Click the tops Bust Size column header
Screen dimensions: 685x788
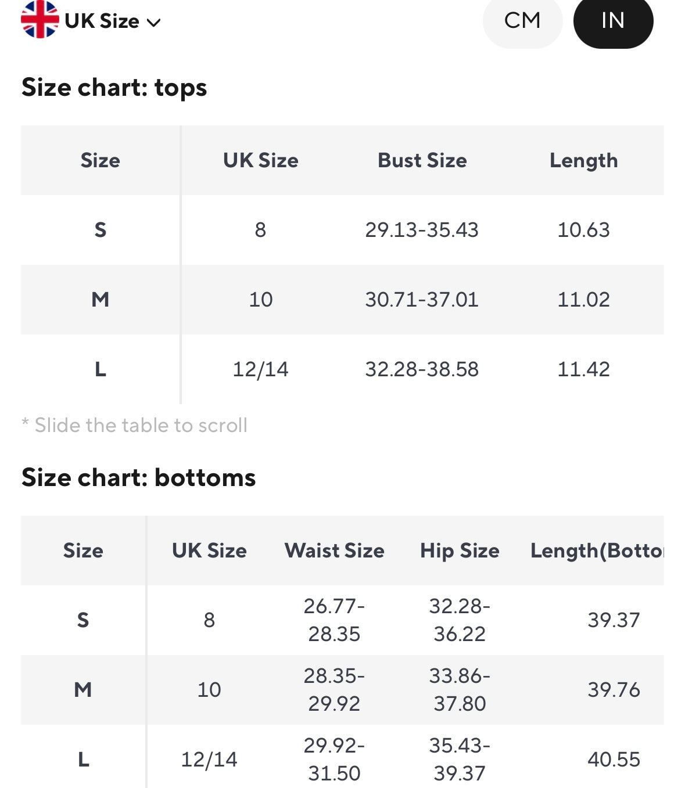[422, 160]
